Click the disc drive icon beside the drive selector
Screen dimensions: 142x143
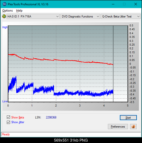pyautogui.click(x=4, y=16)
